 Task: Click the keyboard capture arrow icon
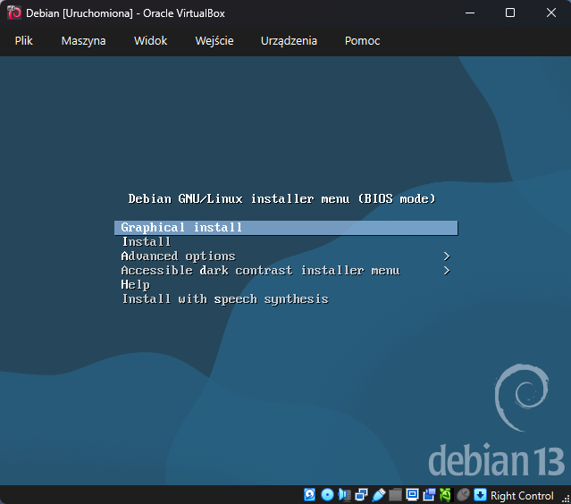click(480, 495)
